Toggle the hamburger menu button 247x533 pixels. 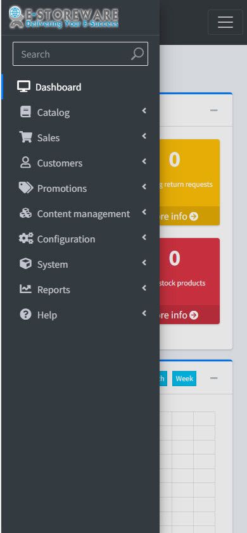(x=225, y=22)
